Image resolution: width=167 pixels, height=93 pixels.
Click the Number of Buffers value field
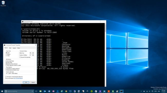31,55
